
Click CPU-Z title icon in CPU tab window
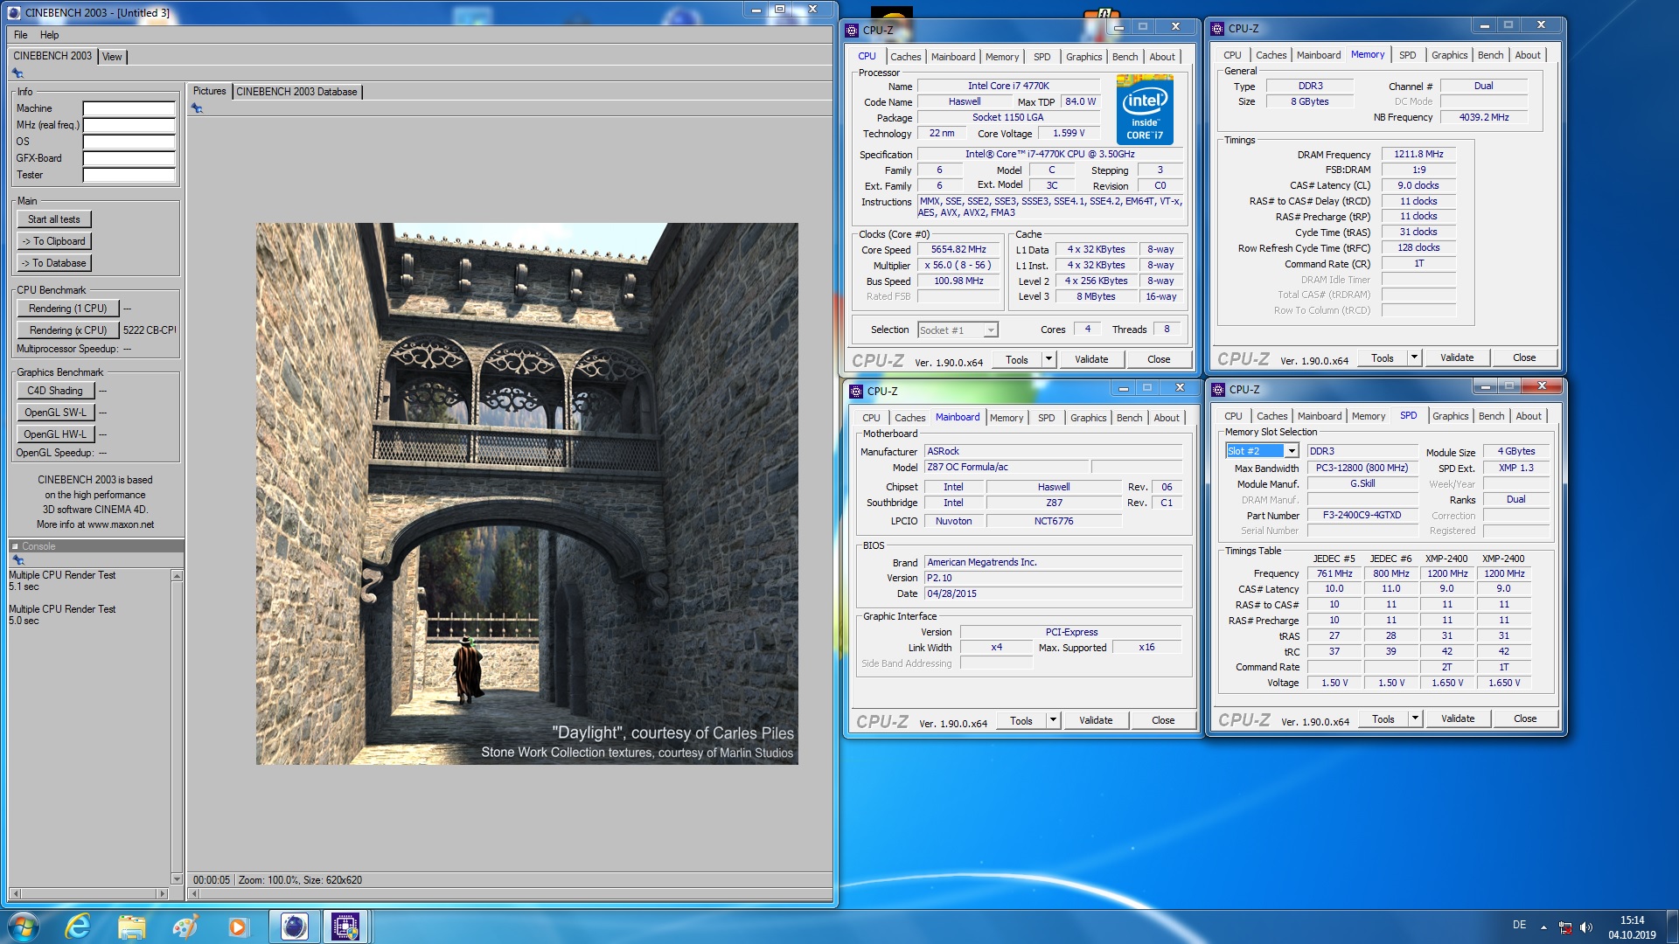tap(852, 30)
